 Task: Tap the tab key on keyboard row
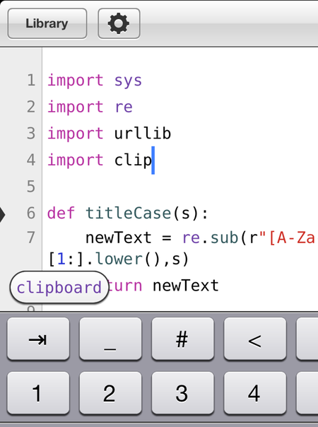coord(38,339)
